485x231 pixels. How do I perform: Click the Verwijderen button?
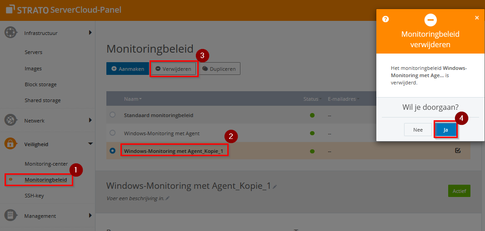click(x=174, y=69)
